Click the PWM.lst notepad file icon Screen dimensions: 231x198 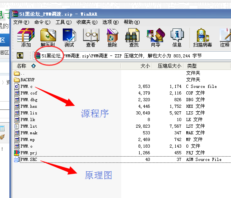click(x=16, y=126)
